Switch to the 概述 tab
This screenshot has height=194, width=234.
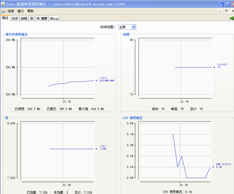coord(5,18)
